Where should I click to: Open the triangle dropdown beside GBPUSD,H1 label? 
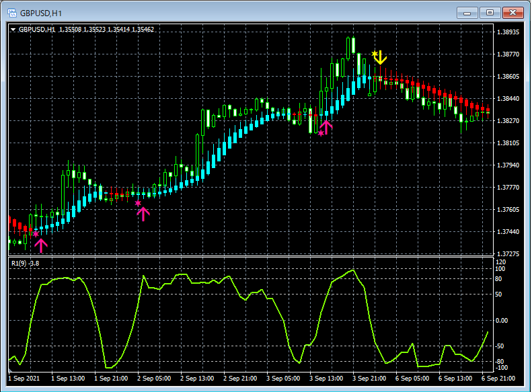pos(13,30)
